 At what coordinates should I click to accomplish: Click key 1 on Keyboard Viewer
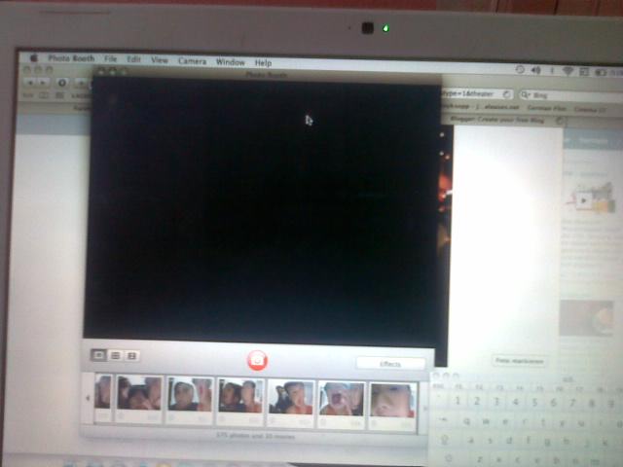coord(458,401)
